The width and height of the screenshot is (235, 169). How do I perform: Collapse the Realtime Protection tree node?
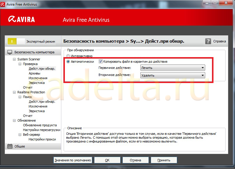(x=14, y=92)
